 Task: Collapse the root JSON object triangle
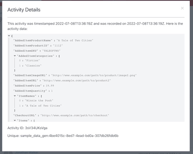coord(9,36)
